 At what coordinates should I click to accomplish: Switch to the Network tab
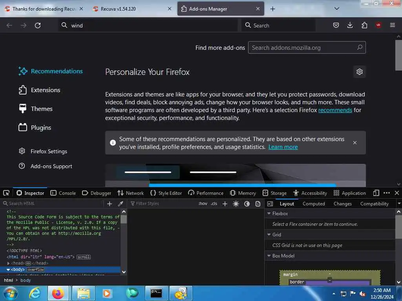click(130, 193)
